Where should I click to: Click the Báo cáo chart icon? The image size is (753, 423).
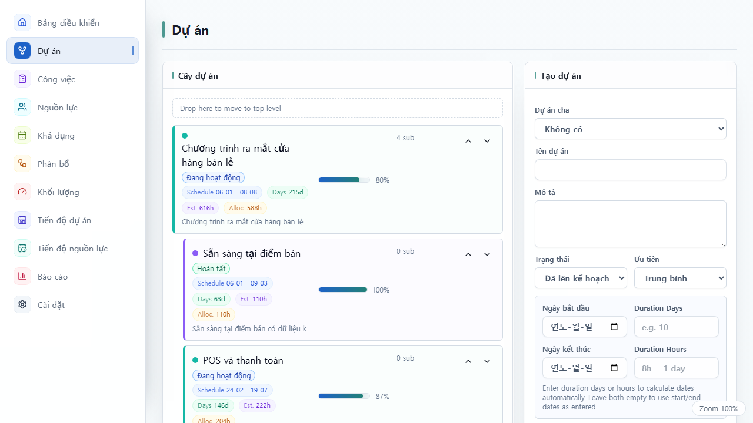[x=22, y=277]
